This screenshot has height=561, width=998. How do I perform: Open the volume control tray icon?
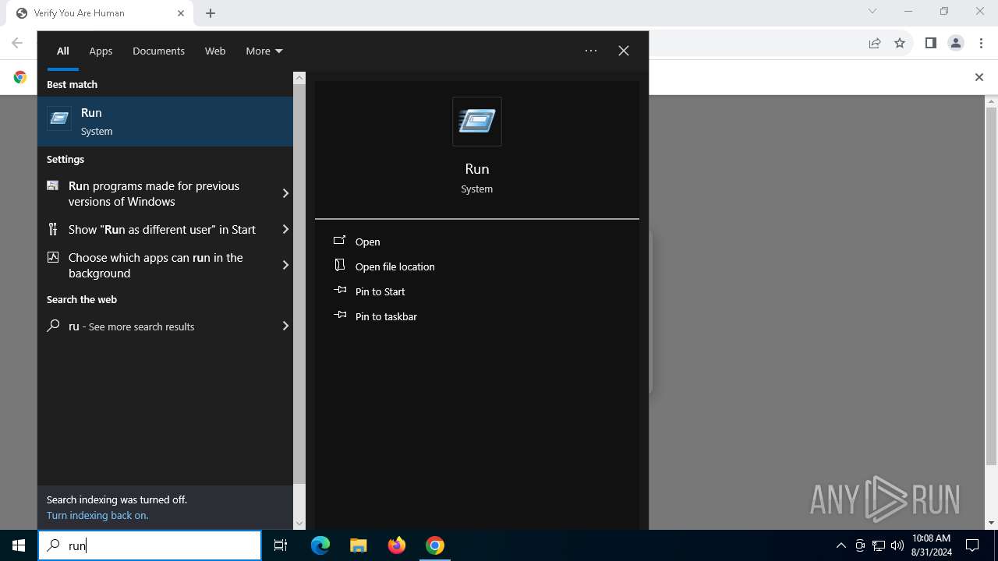pos(897,545)
